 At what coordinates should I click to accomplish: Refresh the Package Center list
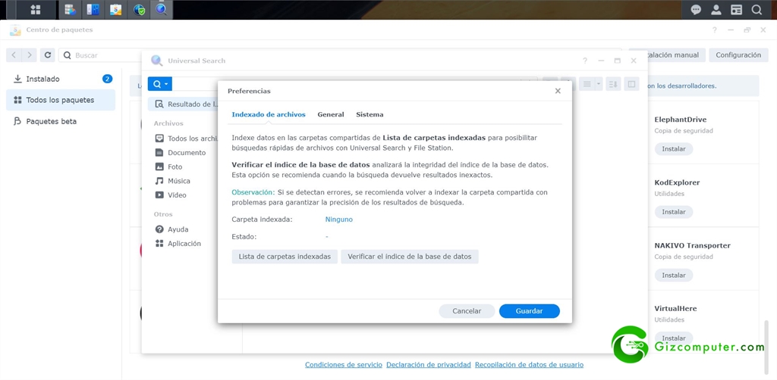[x=47, y=55]
